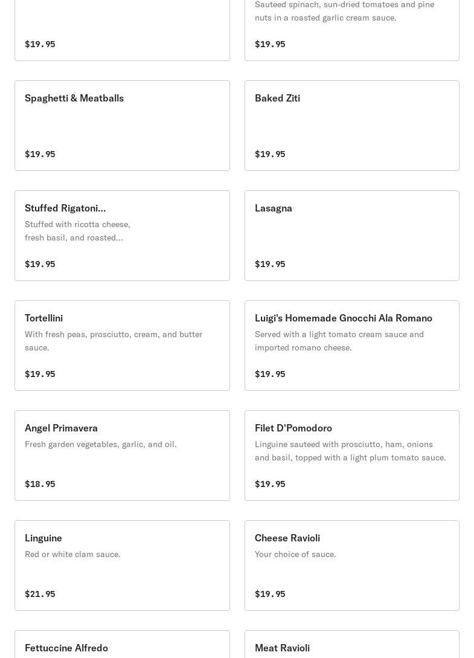The height and width of the screenshot is (658, 474).
Task: Click the $21.95 Linguine price
Action: (40, 594)
